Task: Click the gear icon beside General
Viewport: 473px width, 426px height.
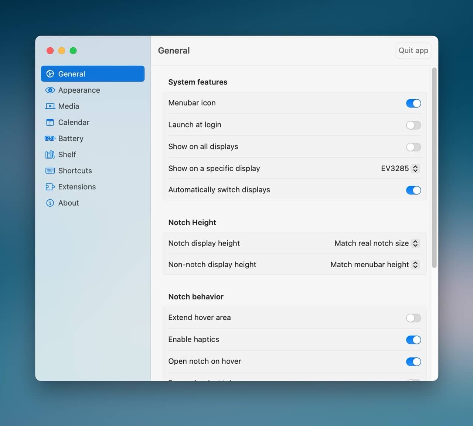Action: (x=50, y=74)
